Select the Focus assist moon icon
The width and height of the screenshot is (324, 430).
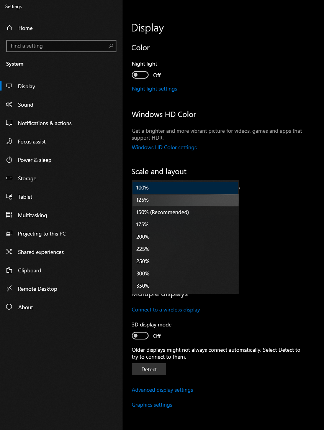(x=10, y=142)
